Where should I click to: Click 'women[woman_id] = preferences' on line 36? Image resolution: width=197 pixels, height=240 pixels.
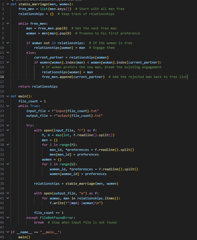pyautogui.click(x=78, y=174)
